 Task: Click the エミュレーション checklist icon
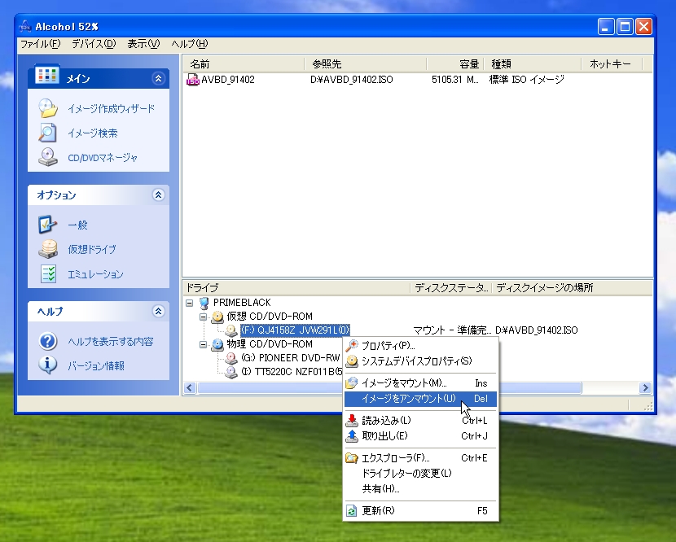[x=48, y=273]
